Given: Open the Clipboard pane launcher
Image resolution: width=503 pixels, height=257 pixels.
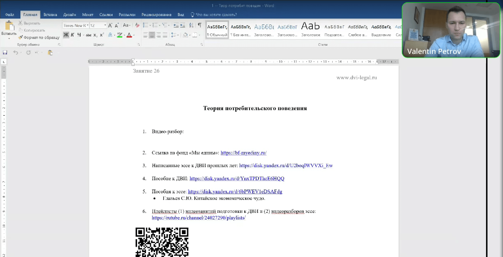Looking at the screenshot, I should 59,44.
